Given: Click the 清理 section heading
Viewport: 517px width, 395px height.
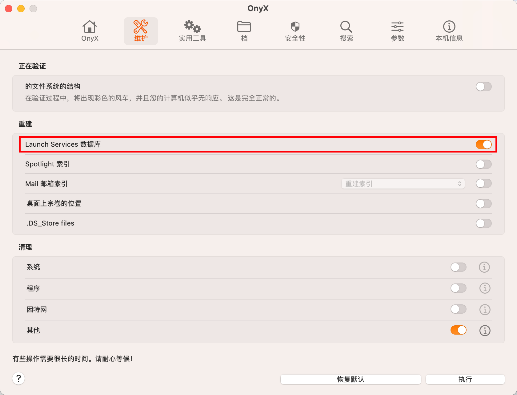Looking at the screenshot, I should (25, 247).
